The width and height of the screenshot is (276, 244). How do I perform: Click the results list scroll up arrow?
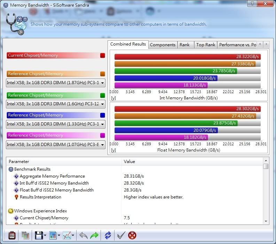(266, 161)
